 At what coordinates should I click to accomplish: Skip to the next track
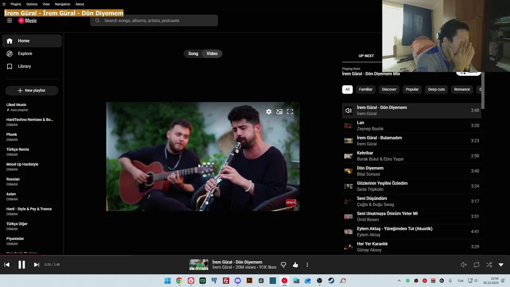[x=36, y=265]
